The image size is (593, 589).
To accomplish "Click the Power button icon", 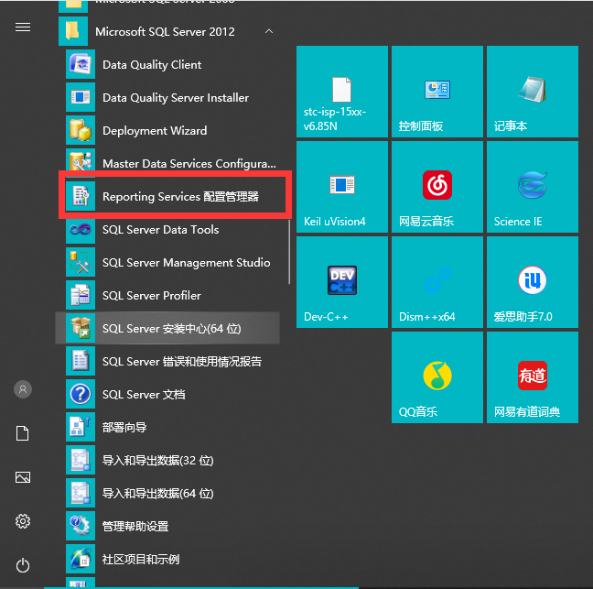I will point(23,565).
